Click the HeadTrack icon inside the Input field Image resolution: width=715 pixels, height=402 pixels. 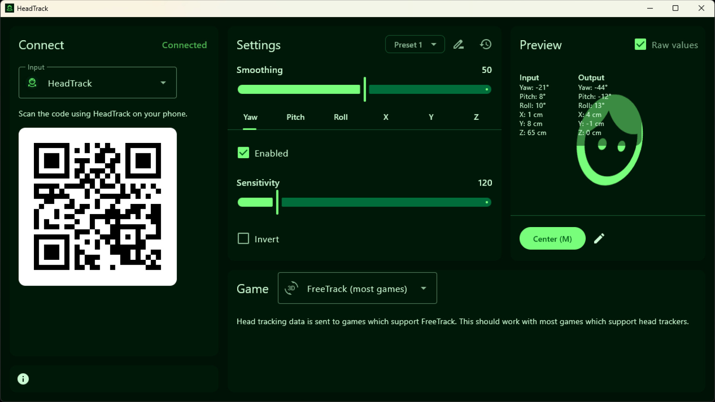tap(32, 83)
